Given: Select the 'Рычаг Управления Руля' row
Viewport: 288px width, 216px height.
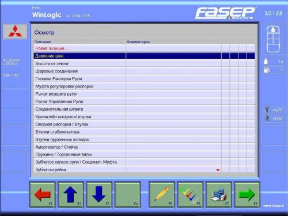Looking at the screenshot, I should point(145,101).
